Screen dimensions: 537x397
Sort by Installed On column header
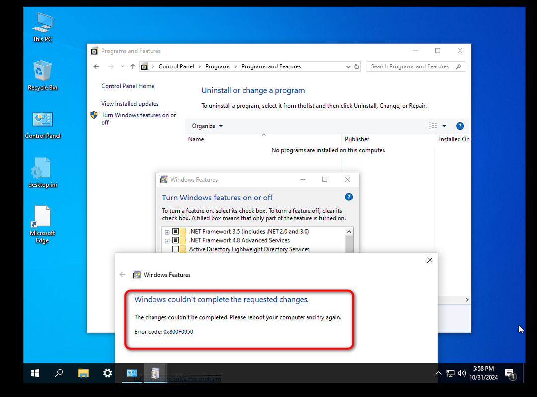(454, 139)
